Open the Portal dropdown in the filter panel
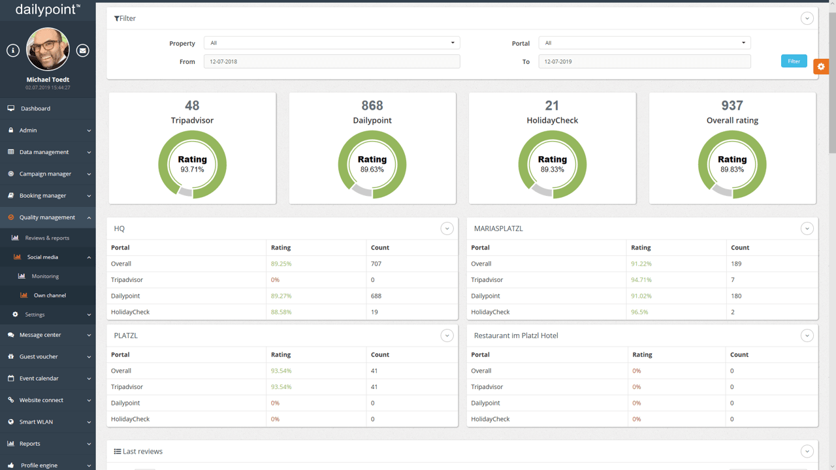 point(643,42)
